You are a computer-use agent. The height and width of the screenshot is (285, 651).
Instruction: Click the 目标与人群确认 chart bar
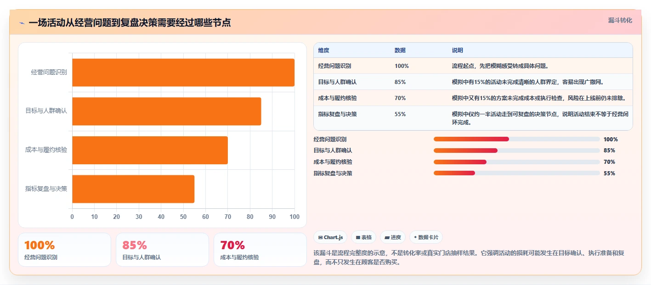pos(167,111)
